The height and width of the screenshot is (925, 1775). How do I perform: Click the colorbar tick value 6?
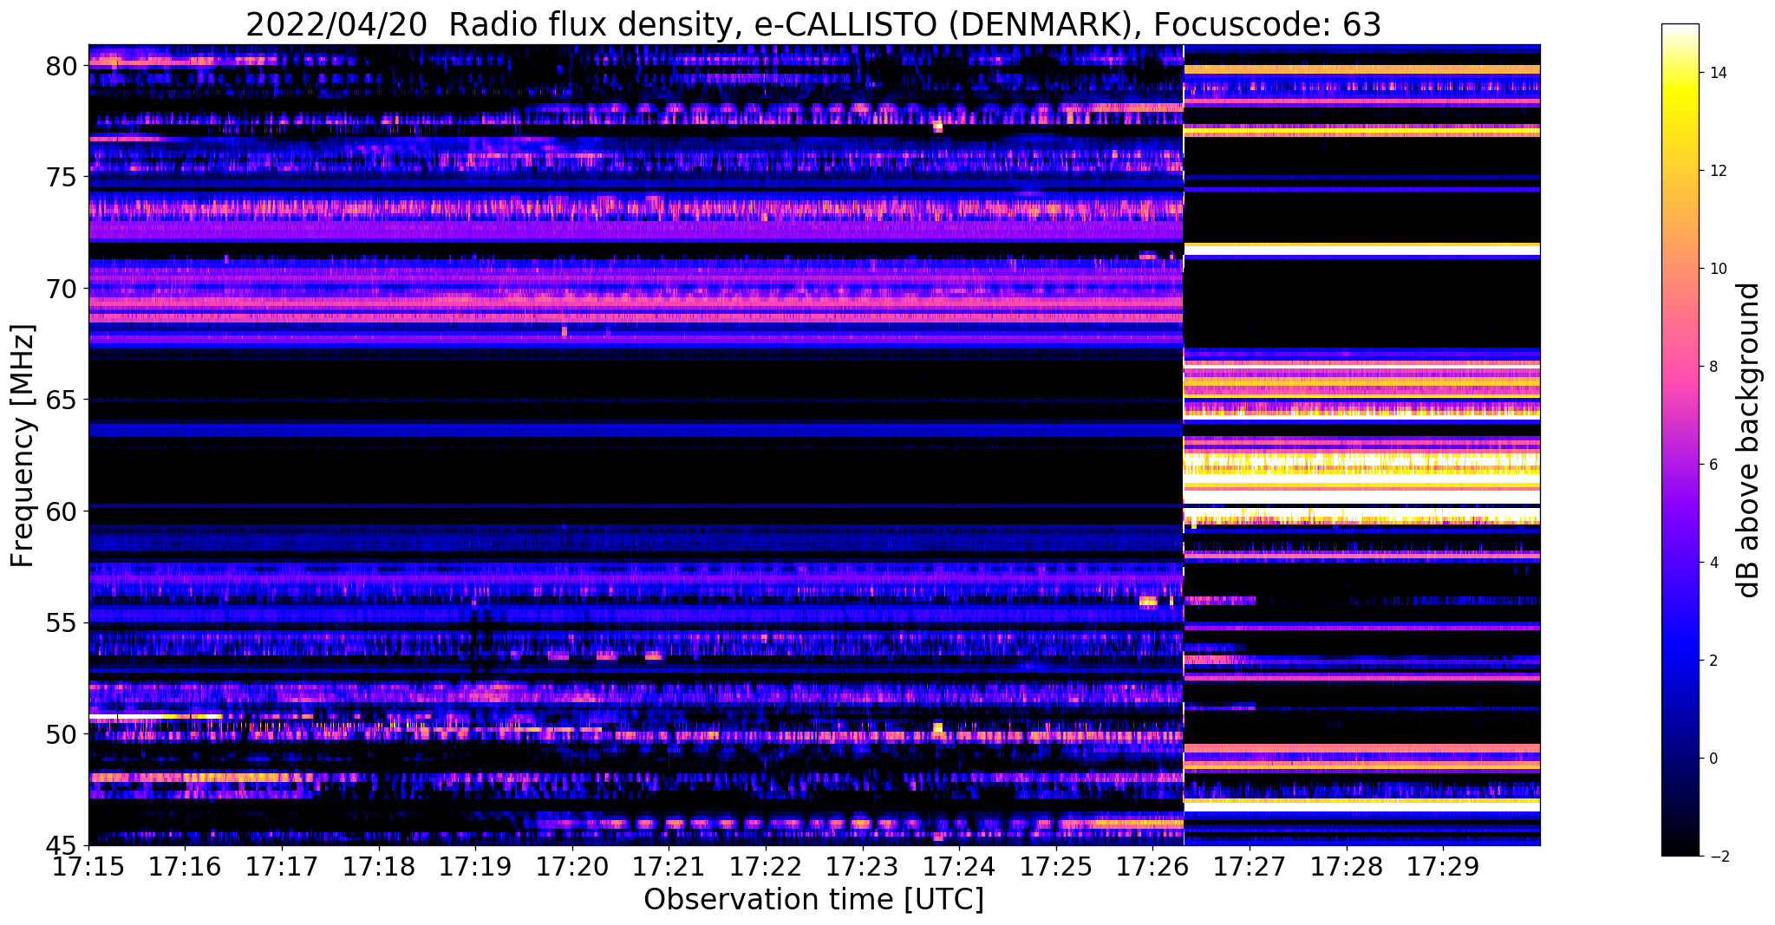(1713, 465)
